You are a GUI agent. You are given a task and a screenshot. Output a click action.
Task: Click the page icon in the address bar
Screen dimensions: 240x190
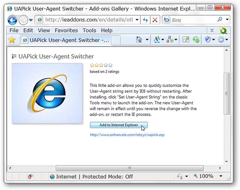[40, 20]
